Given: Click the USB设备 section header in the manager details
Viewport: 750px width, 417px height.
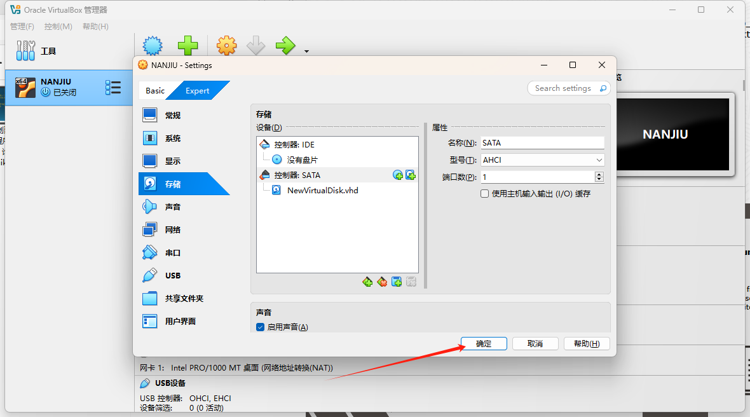Looking at the screenshot, I should tap(170, 383).
